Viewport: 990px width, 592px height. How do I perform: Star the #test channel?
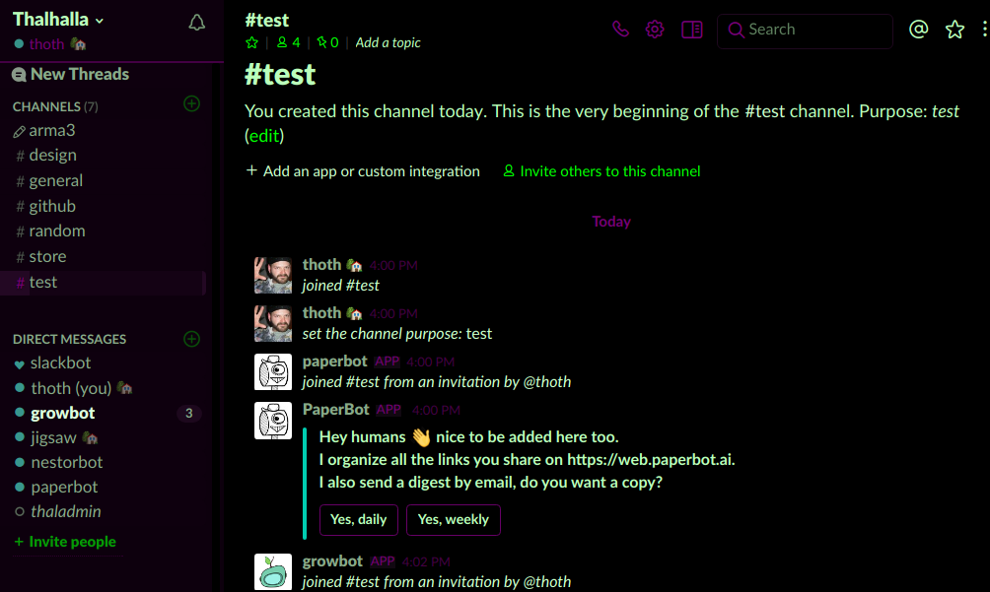[x=252, y=42]
